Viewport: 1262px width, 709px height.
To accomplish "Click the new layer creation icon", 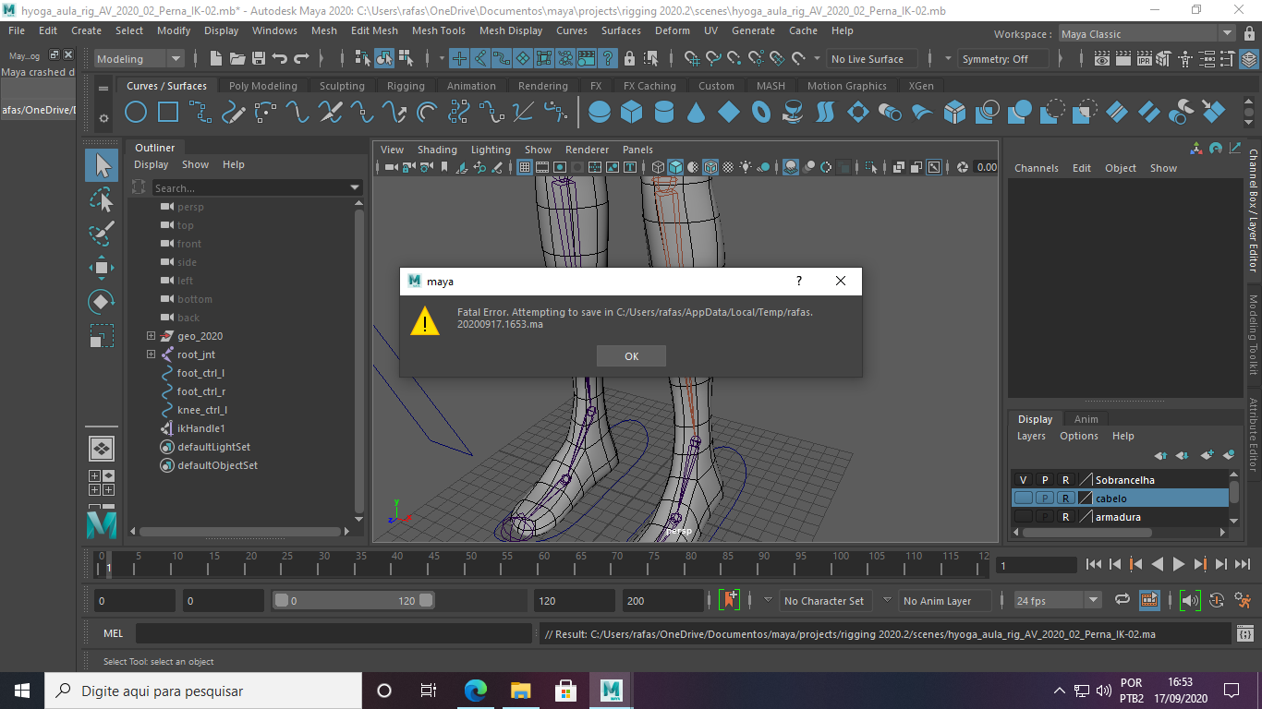I will [1207, 455].
